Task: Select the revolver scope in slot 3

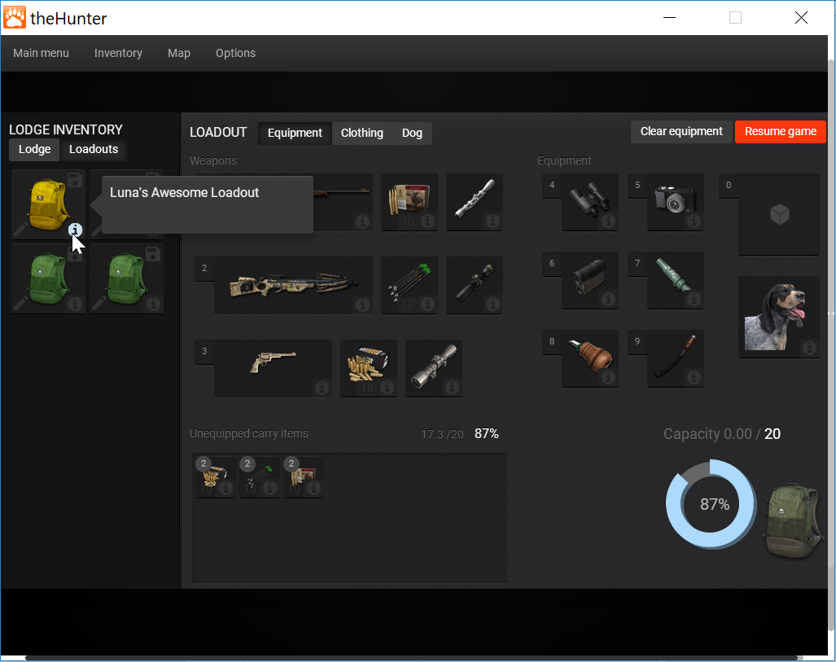Action: (x=434, y=369)
